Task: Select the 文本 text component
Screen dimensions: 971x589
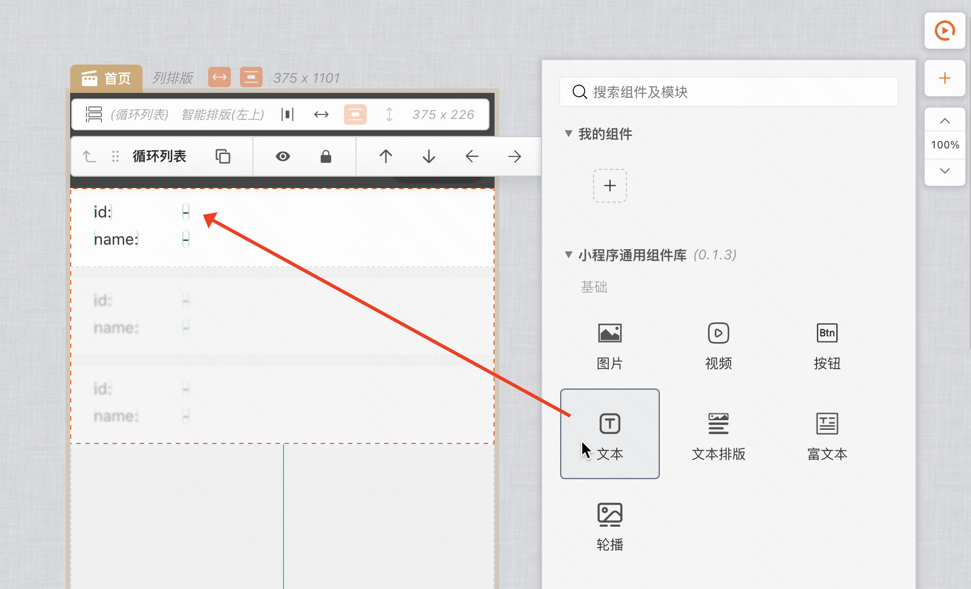Action: (x=609, y=434)
